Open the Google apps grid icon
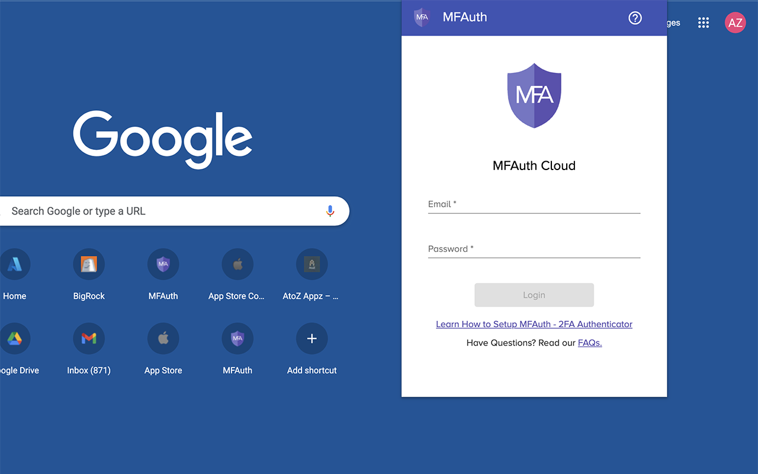Screen dimensions: 758x474 pos(704,23)
